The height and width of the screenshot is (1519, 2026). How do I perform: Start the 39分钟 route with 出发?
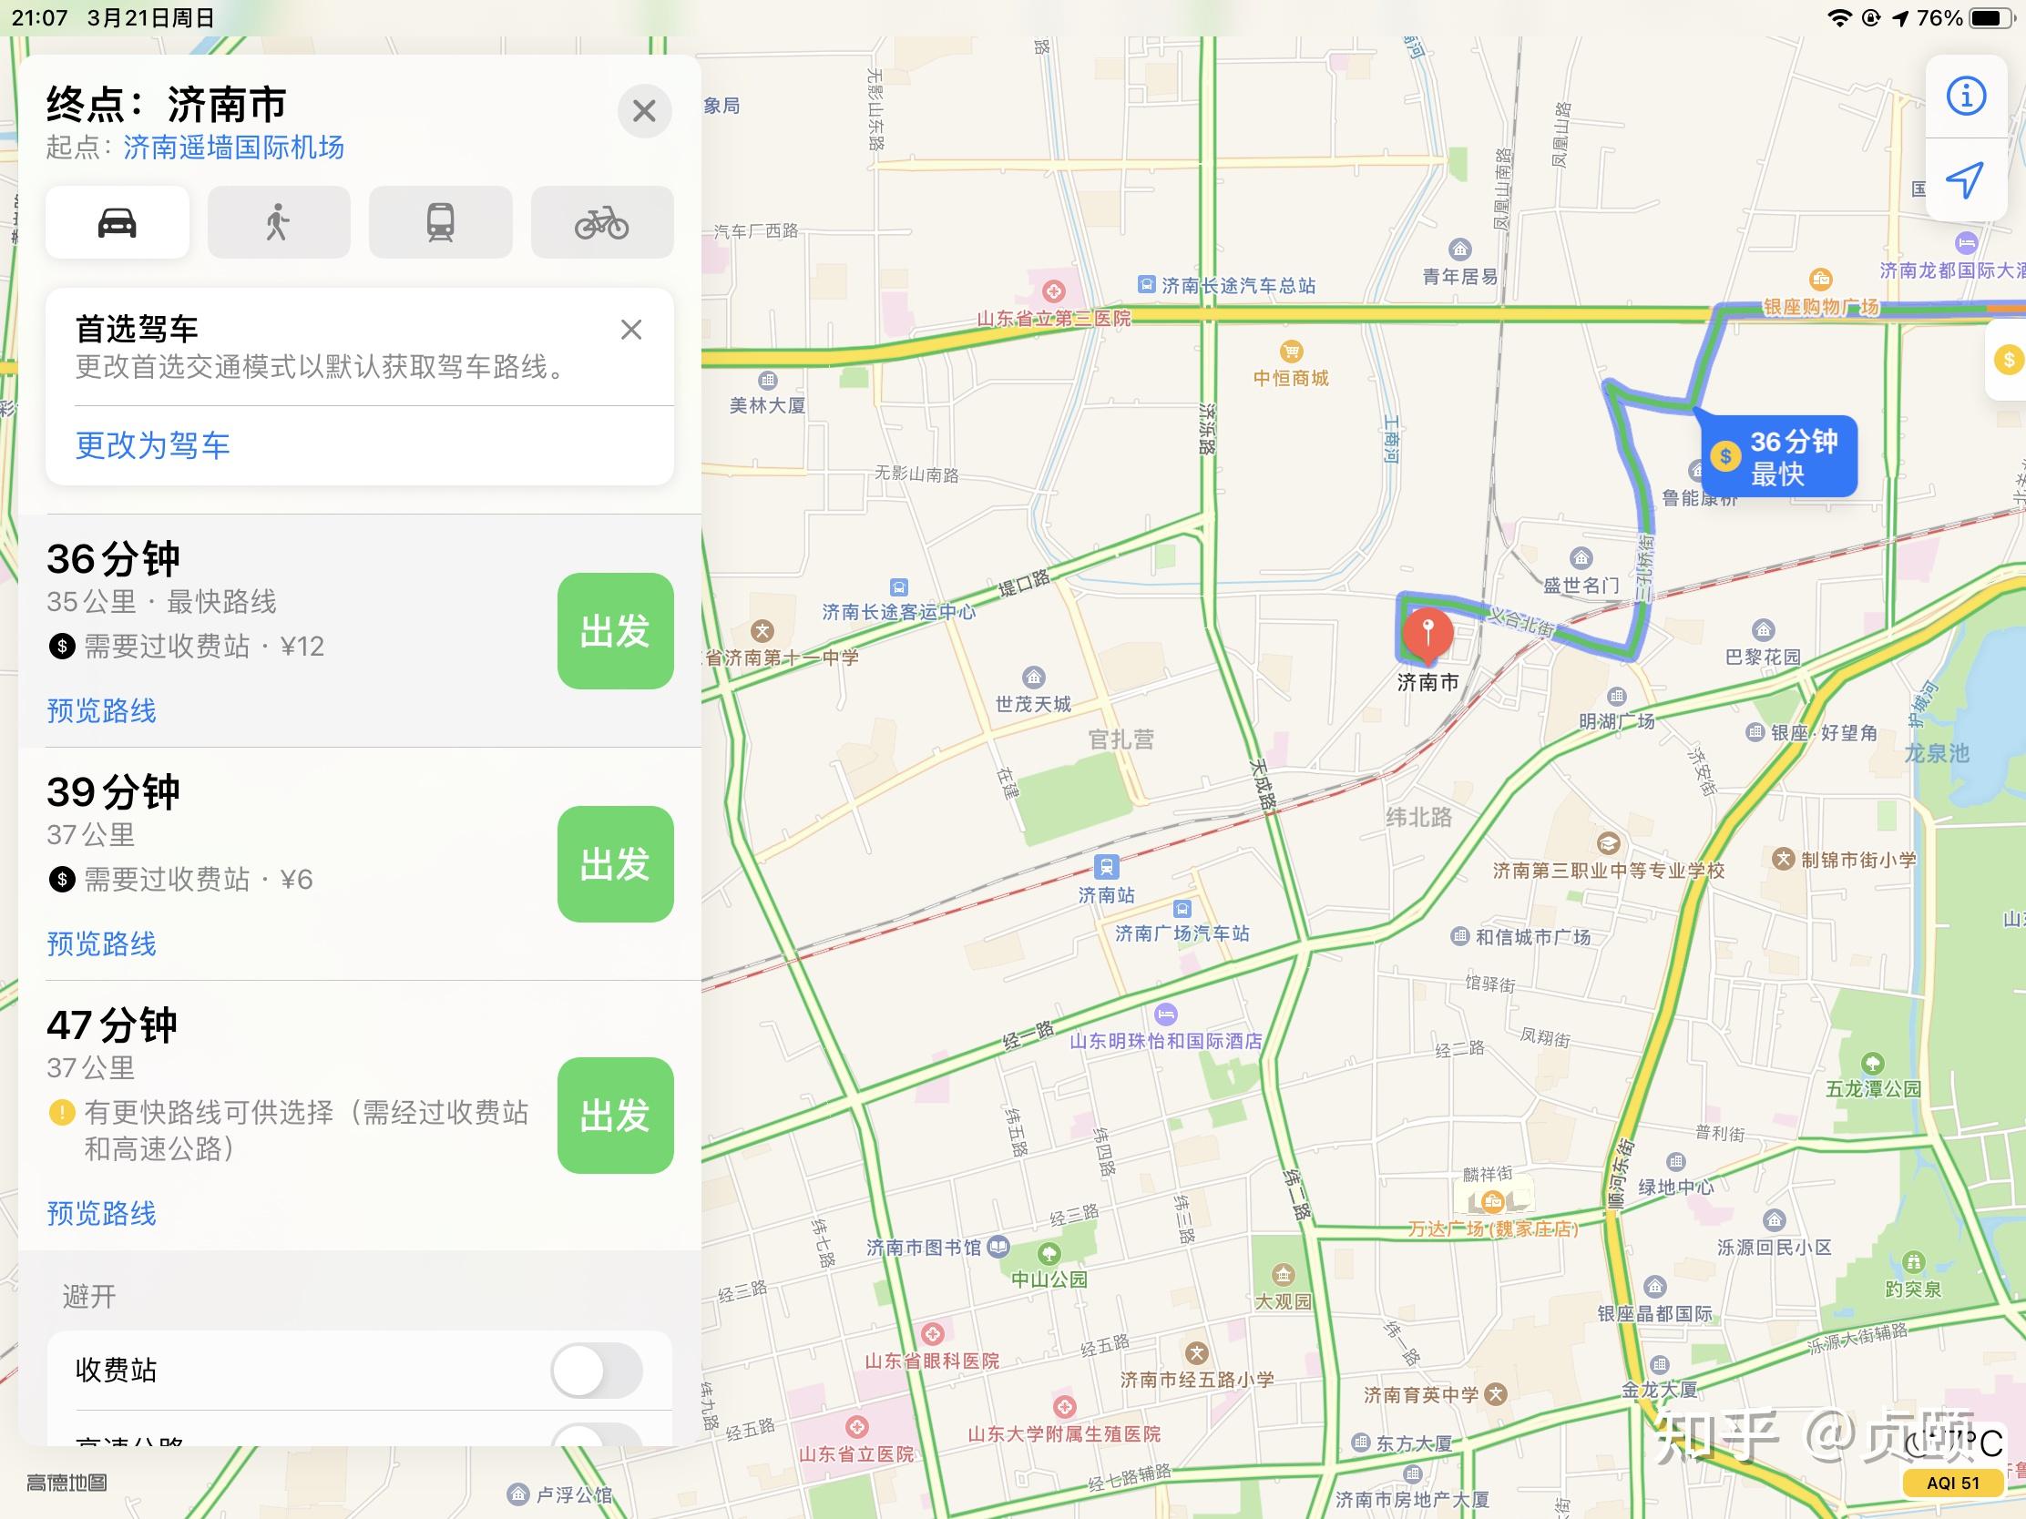coord(616,863)
